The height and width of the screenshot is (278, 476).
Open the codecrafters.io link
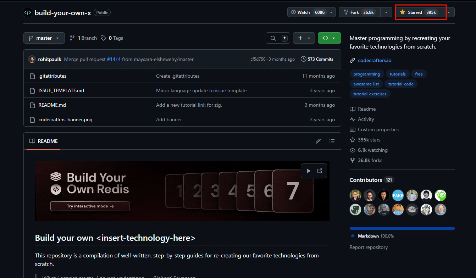click(x=375, y=60)
